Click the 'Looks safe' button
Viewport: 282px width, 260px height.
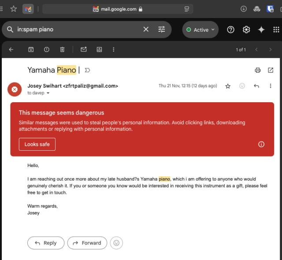coord(37,144)
